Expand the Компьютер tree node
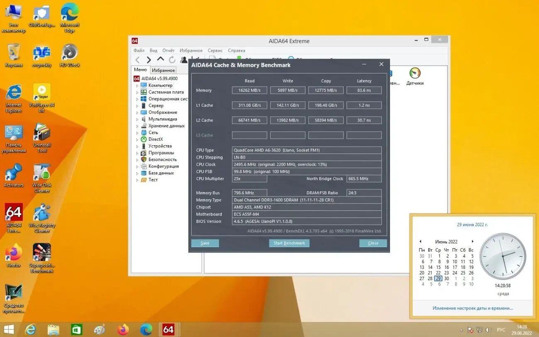 (137, 85)
